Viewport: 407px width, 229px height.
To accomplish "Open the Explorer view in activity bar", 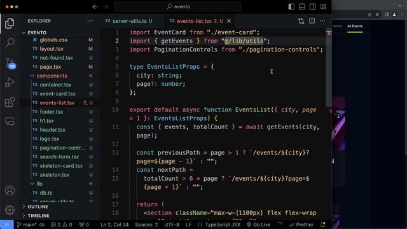I will (10, 24).
